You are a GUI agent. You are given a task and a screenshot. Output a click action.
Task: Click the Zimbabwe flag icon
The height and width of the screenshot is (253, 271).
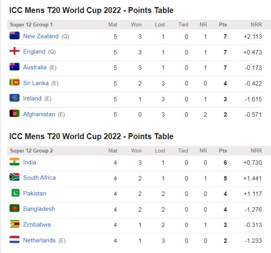coord(15,224)
